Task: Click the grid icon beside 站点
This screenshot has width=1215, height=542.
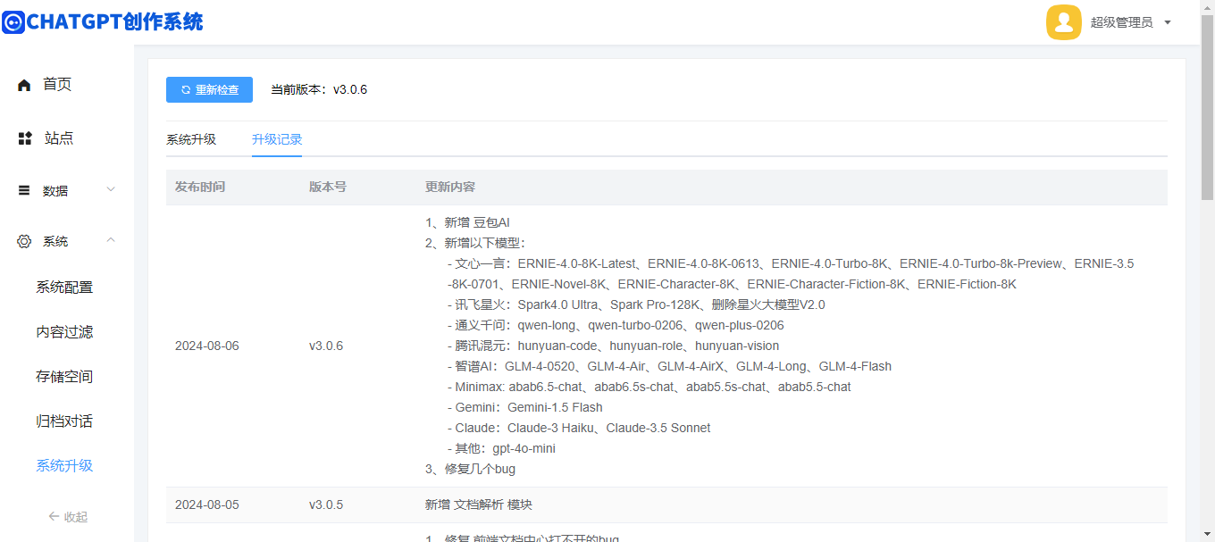Action: point(25,138)
